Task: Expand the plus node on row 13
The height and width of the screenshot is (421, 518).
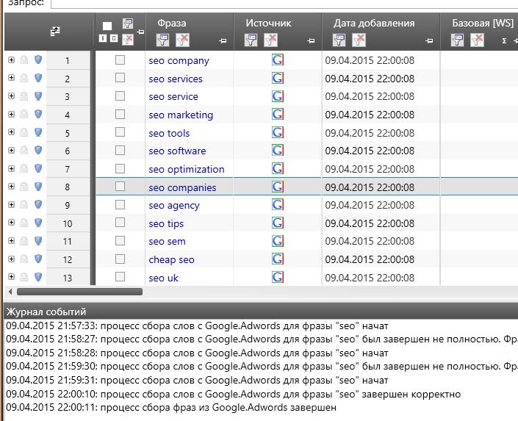Action: pos(11,277)
